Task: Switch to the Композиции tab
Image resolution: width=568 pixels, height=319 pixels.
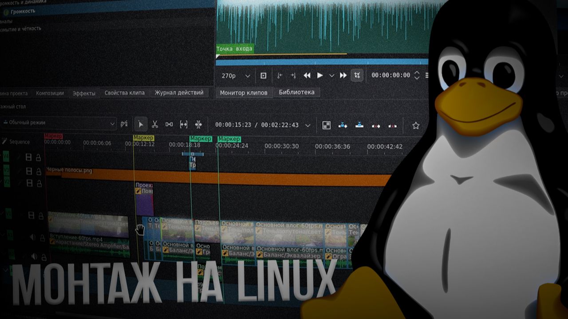Action: (50, 93)
